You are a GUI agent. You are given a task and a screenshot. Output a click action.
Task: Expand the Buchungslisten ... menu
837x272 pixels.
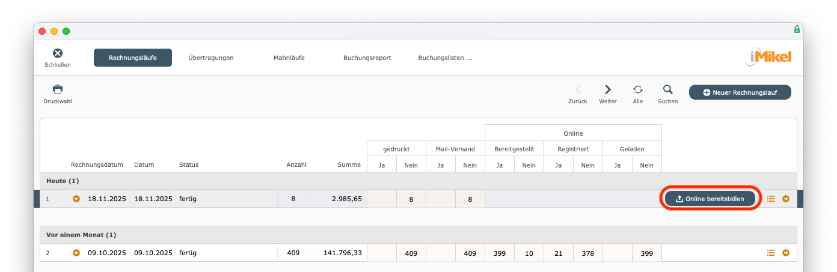pyautogui.click(x=445, y=58)
